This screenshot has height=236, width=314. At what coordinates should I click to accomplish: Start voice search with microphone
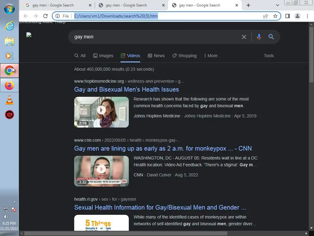(x=259, y=37)
